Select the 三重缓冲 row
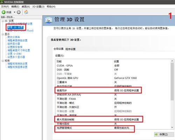This screenshot has height=140, width=175. [113, 82]
